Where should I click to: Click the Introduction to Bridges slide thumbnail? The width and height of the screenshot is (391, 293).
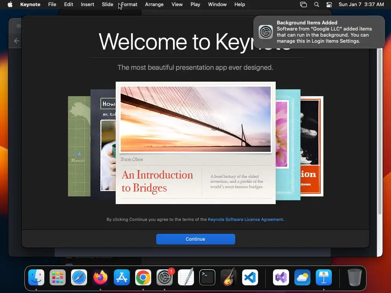[195, 143]
